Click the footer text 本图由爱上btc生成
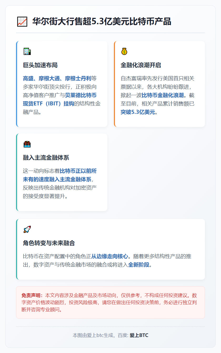Screen dimensions: 221x353 pos(93,335)
